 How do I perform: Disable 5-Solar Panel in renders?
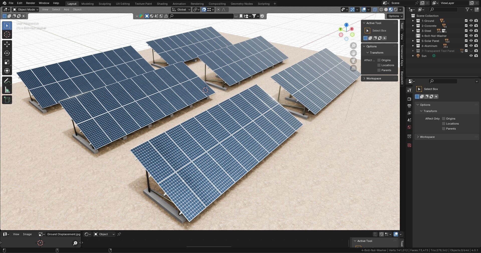[x=476, y=41]
